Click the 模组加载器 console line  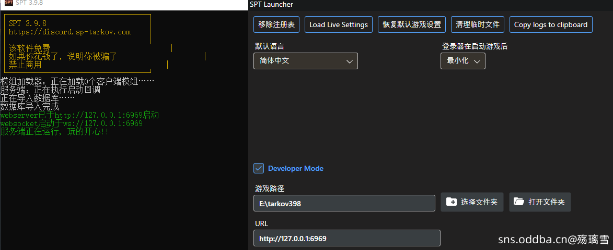77,82
